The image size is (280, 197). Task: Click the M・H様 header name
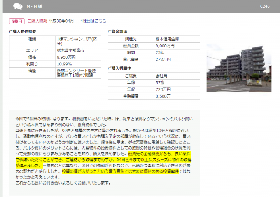pos(34,7)
